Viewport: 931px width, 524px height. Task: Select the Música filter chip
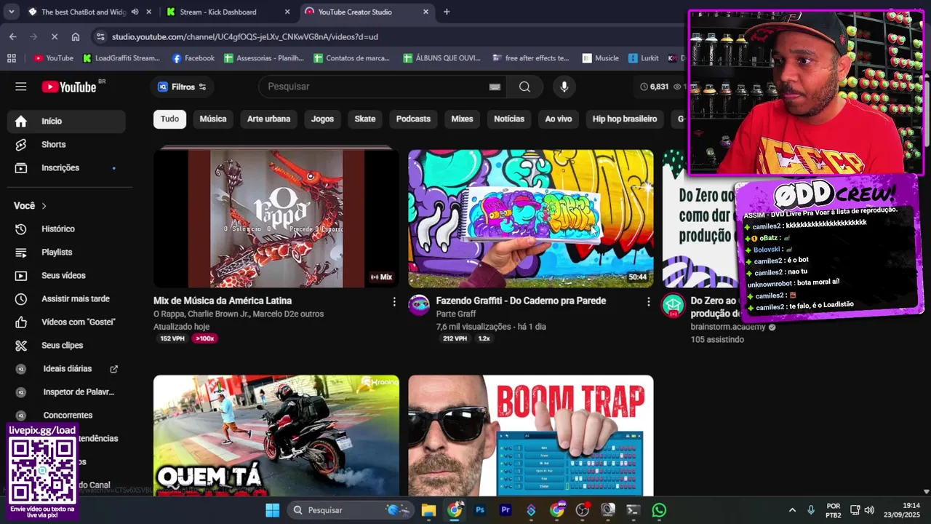pos(213,119)
